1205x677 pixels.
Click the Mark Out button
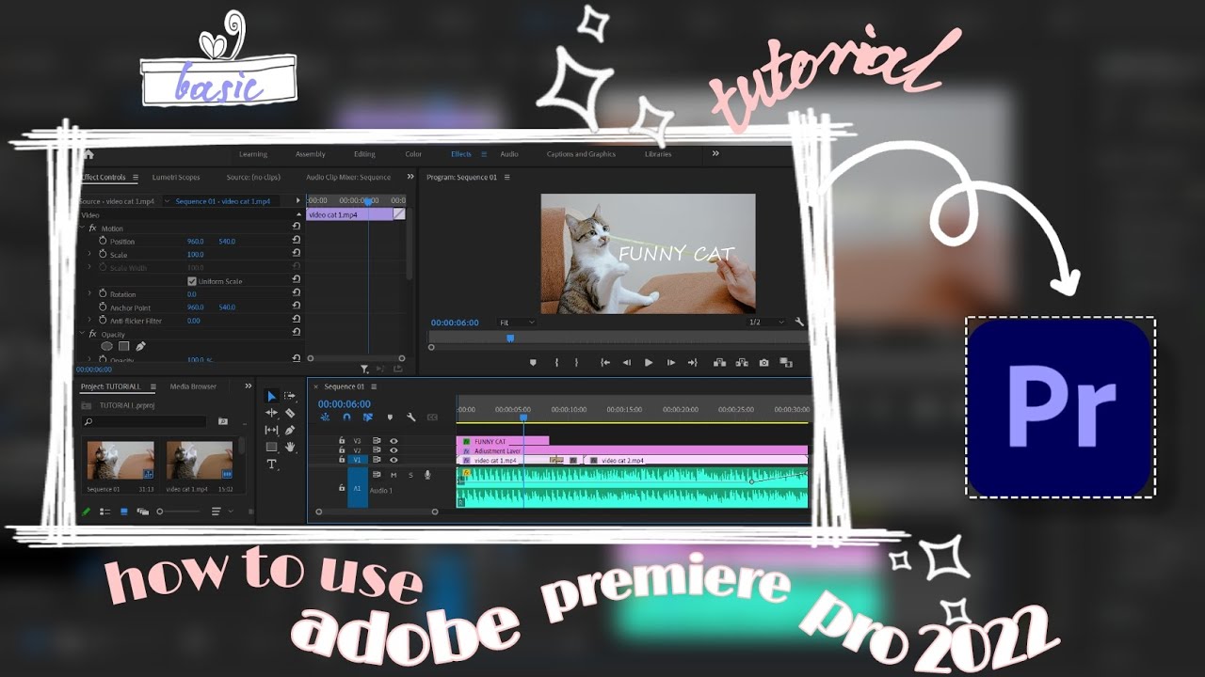[576, 362]
